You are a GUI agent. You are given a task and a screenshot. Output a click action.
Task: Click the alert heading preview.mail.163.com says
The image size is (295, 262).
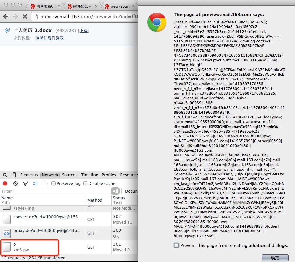(219, 15)
